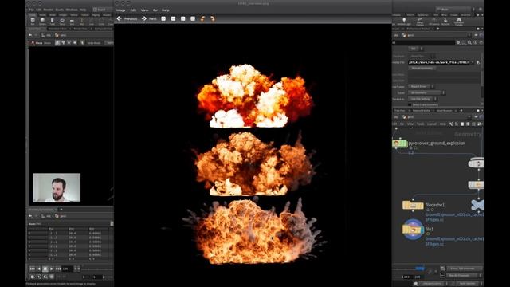Click back arrow in scene view path bar
This screenshot has width=510, height=287.
click(30, 35)
